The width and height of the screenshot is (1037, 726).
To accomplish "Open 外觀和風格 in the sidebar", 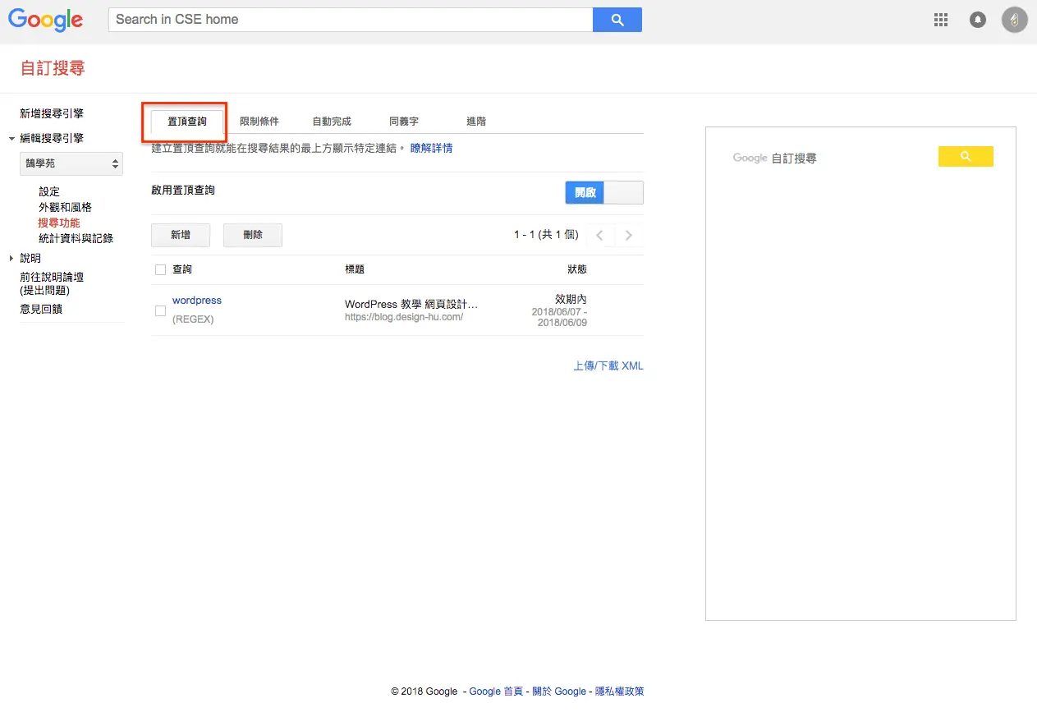I will click(66, 207).
